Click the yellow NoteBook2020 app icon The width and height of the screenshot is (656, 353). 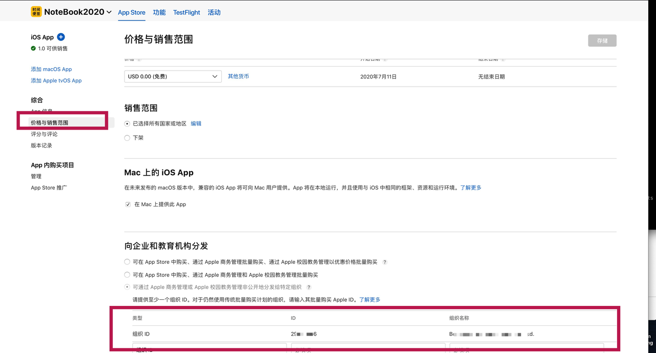pos(36,12)
